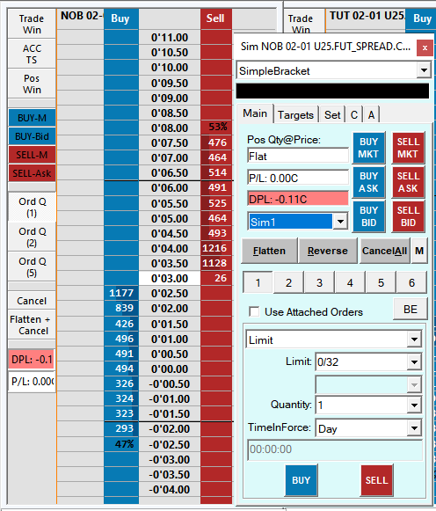Screen dimensions: 436x511
Task: Click the blue buy cell at 0'02.50
Action: tap(121, 293)
